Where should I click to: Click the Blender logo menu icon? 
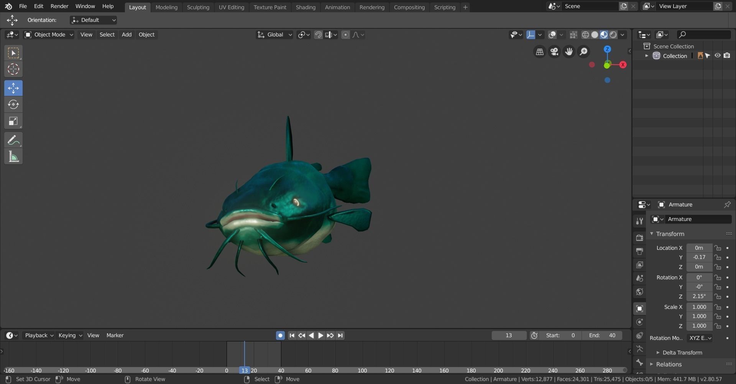tap(8, 6)
